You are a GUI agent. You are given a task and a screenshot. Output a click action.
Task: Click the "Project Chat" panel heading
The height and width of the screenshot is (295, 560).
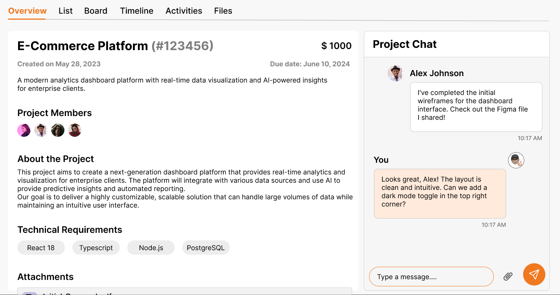(x=405, y=44)
